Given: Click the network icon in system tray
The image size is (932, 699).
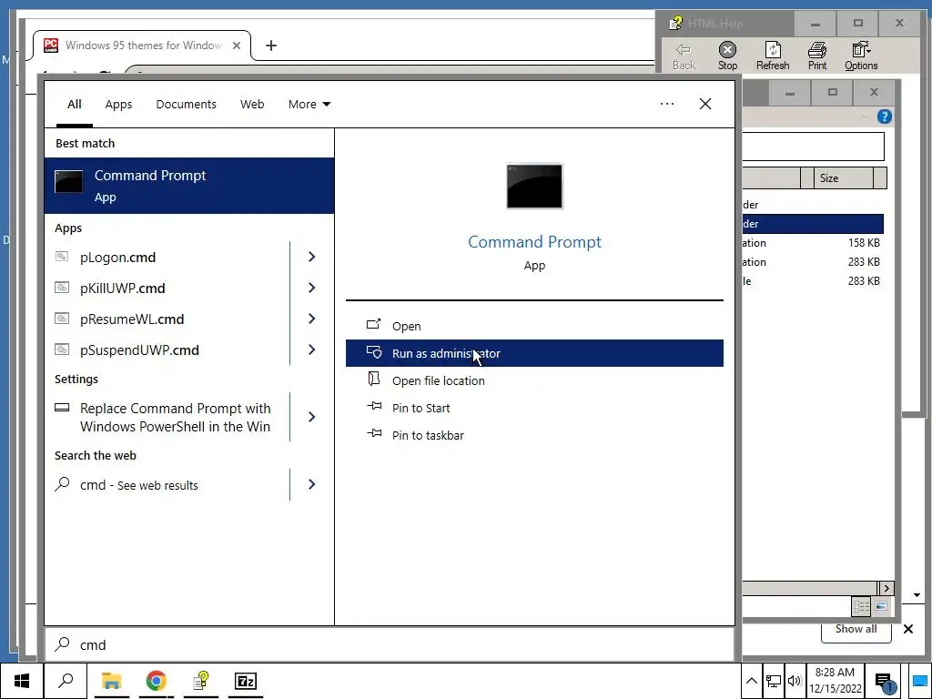Looking at the screenshot, I should 774,681.
